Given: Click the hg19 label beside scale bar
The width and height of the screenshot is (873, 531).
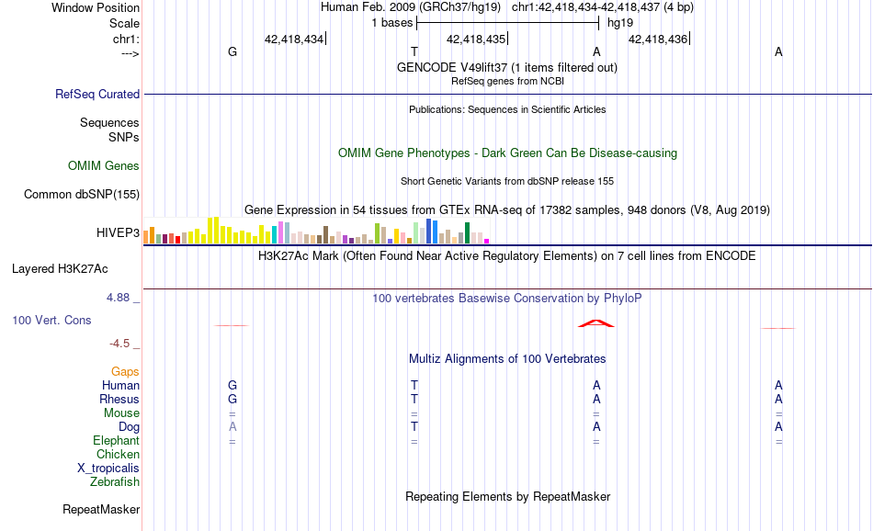Looking at the screenshot, I should point(619,23).
